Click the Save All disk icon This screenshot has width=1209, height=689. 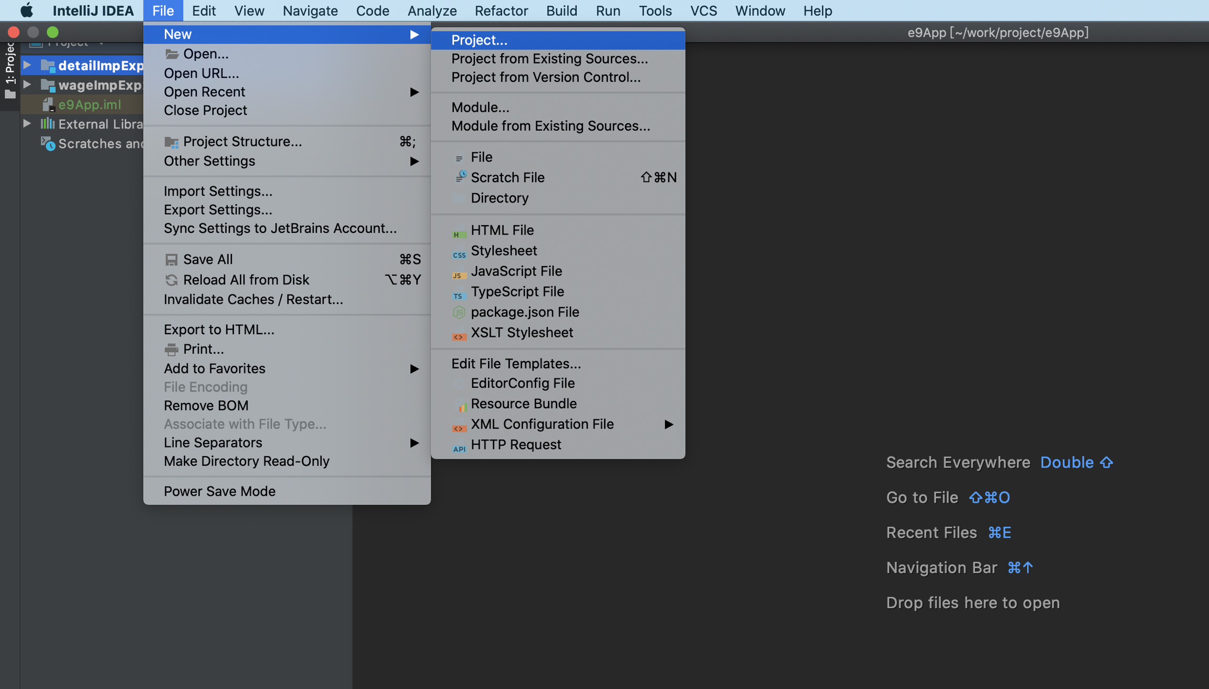coord(171,260)
